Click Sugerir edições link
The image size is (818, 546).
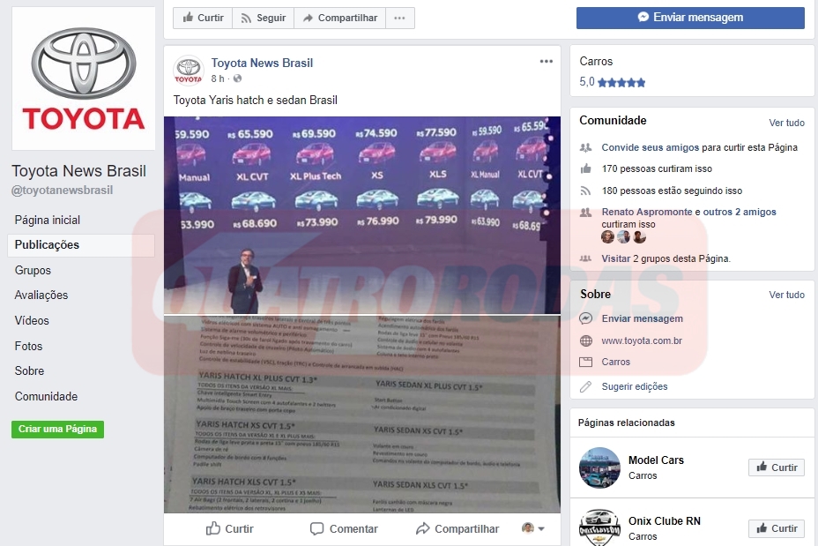tap(635, 386)
